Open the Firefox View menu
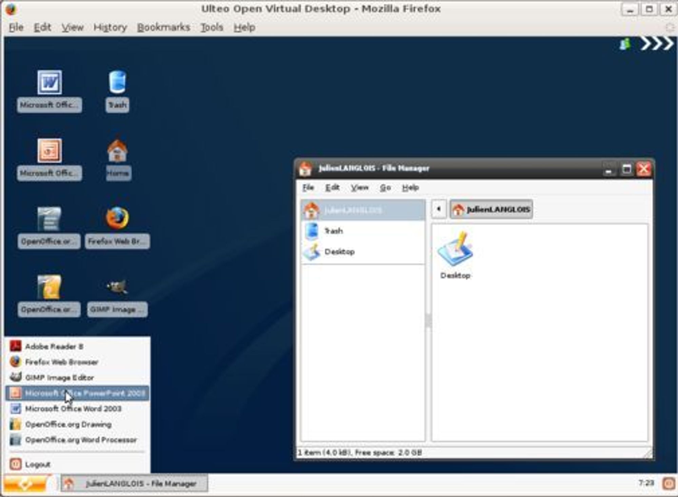This screenshot has width=678, height=497. [72, 27]
